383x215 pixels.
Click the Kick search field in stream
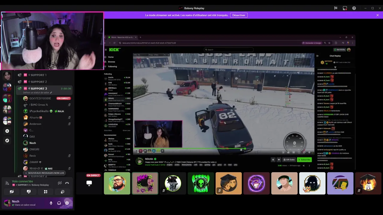(229, 50)
